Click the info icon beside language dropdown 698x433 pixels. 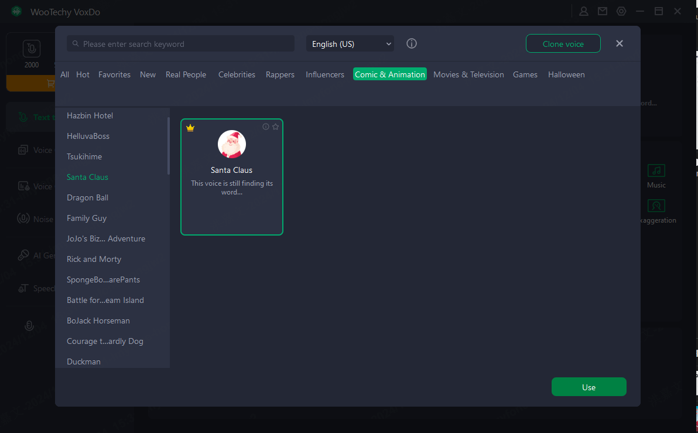click(412, 43)
